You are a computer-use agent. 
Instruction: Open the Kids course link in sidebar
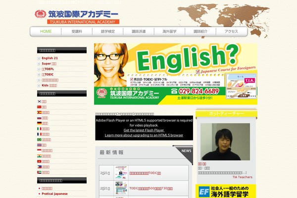(x=49, y=86)
